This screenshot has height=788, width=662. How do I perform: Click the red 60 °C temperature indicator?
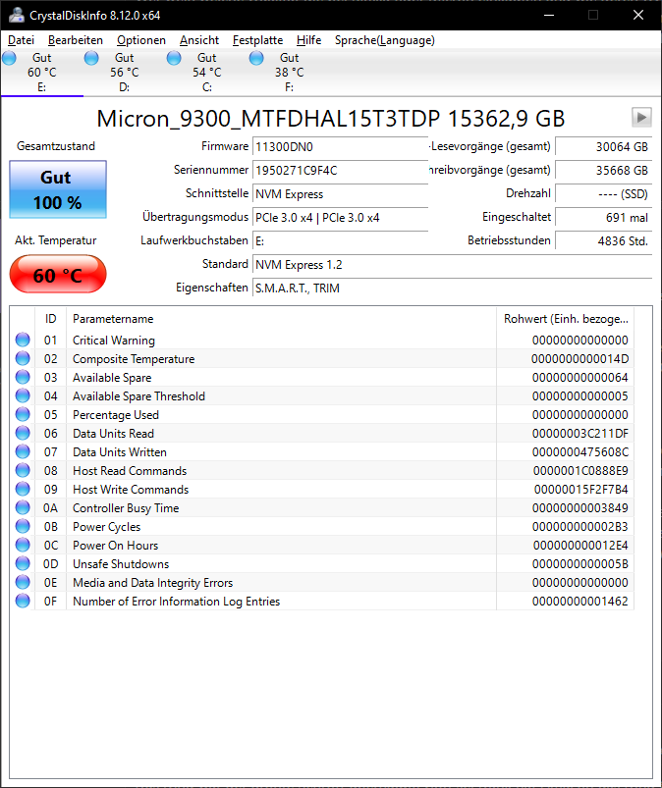(58, 275)
